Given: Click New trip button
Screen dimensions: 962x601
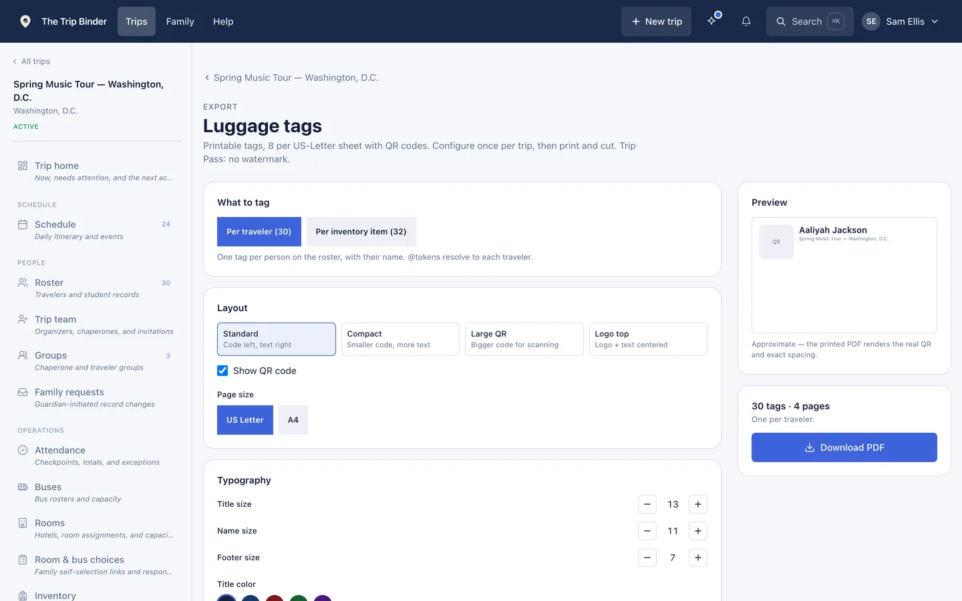Looking at the screenshot, I should pyautogui.click(x=656, y=21).
